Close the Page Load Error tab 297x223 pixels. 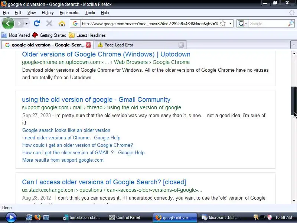pos(181,45)
